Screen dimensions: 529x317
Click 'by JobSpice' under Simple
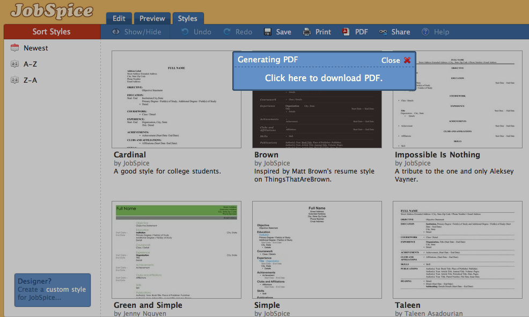tap(272, 314)
